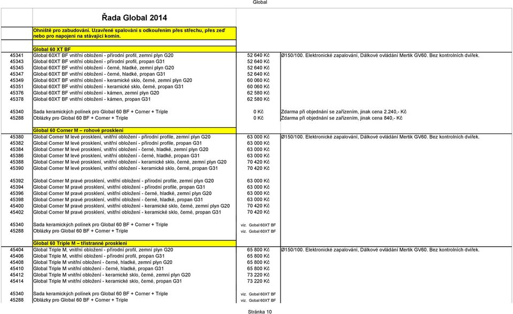Click the 'Global 60 XT BF' yellow section header

click(134, 49)
